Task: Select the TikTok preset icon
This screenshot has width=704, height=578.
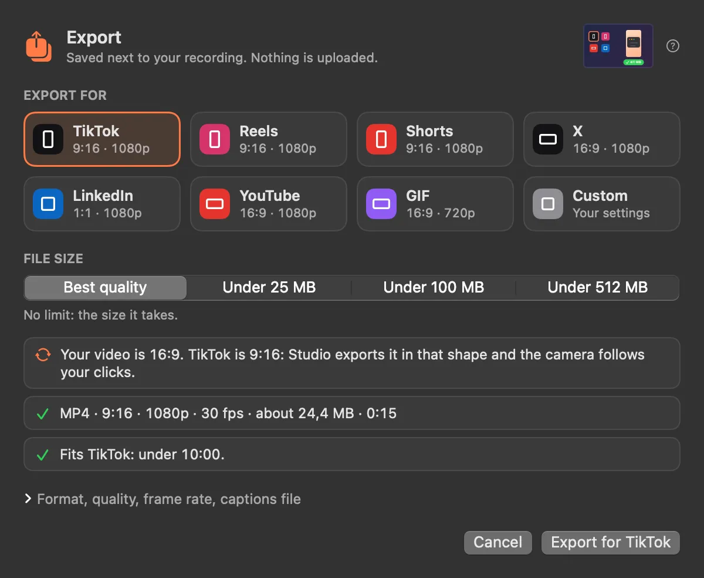Action: tap(48, 139)
